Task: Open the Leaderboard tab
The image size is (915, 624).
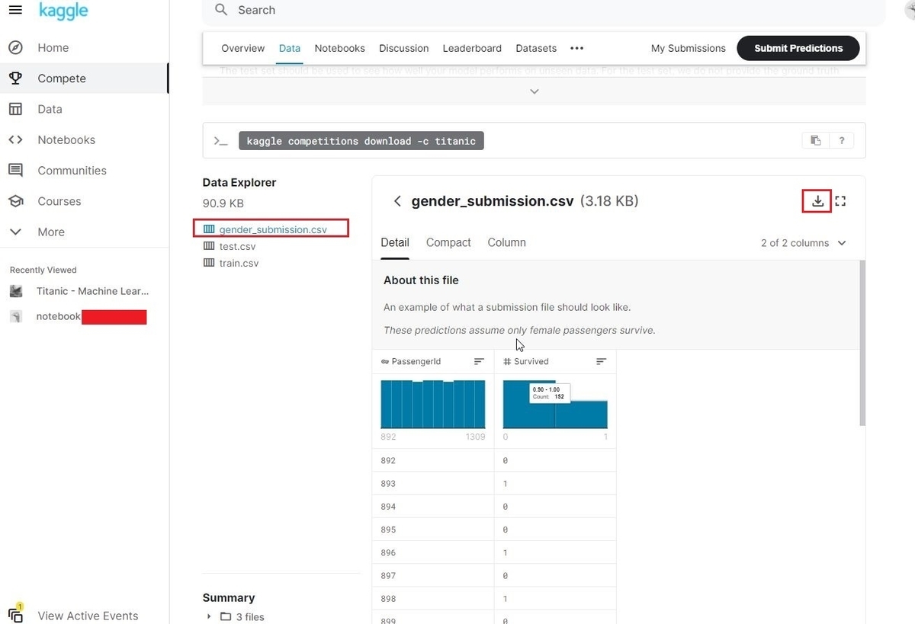Action: click(x=472, y=48)
